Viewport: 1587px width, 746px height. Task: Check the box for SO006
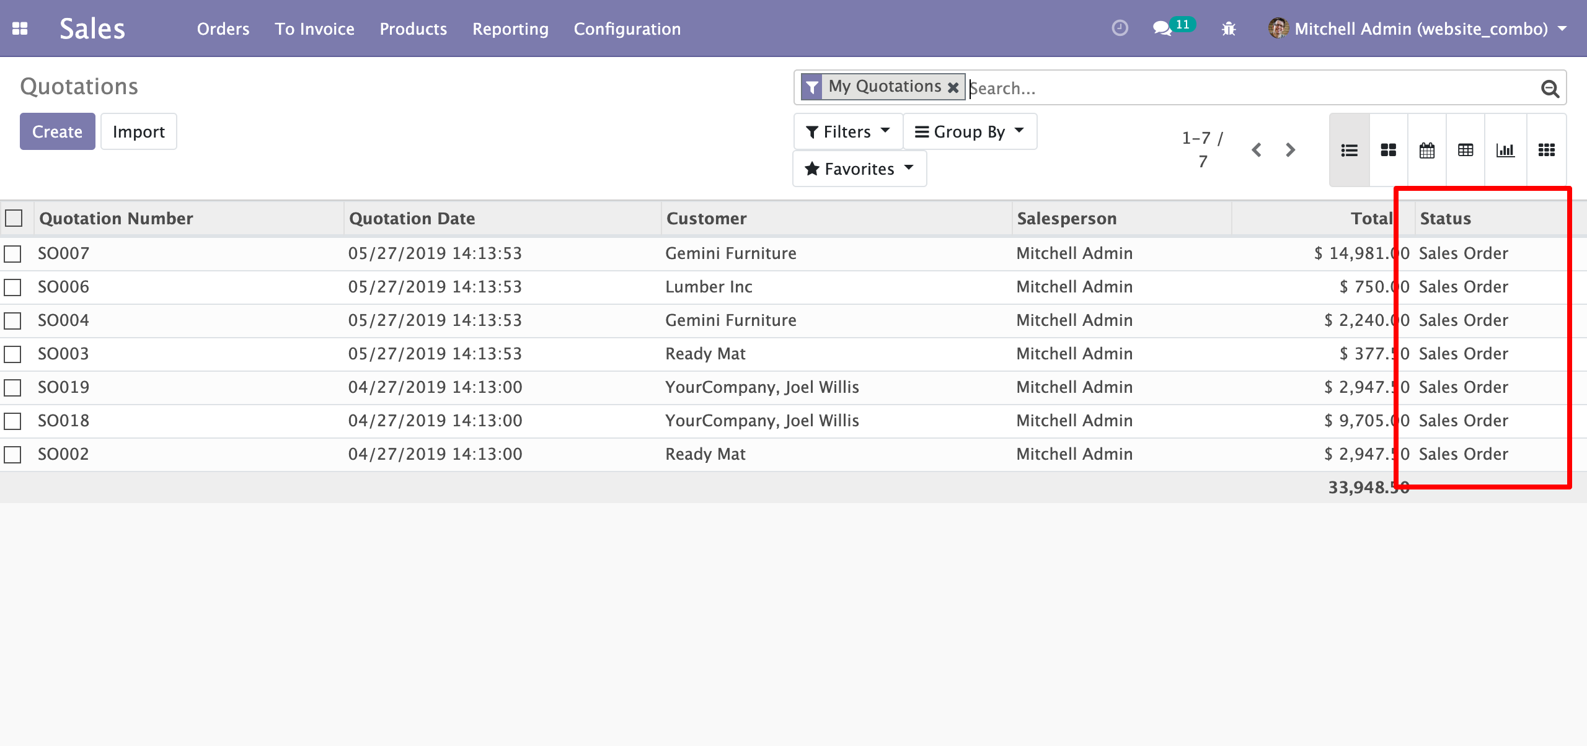click(12, 287)
